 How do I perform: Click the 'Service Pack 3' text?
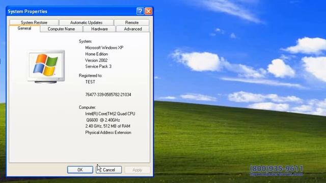click(x=98, y=67)
